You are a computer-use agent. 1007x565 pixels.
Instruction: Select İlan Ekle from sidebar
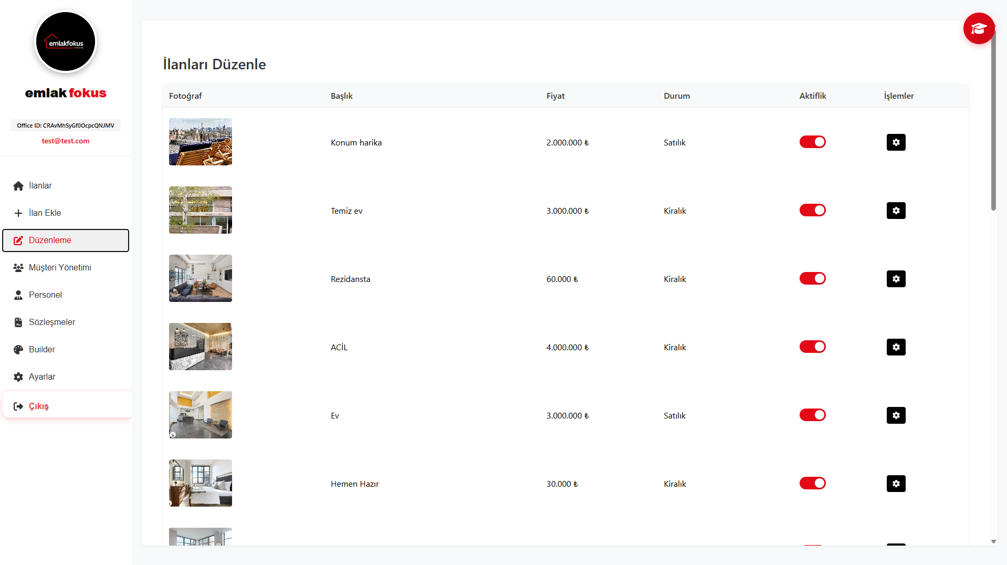[x=45, y=213]
